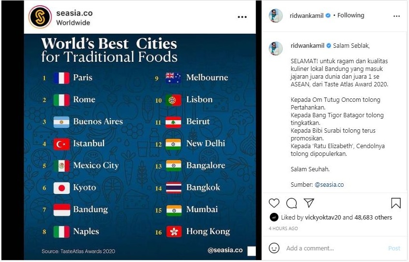Image resolution: width=409 pixels, height=262 pixels.
Task: Open @seasia.co source mention link
Action: click(329, 184)
